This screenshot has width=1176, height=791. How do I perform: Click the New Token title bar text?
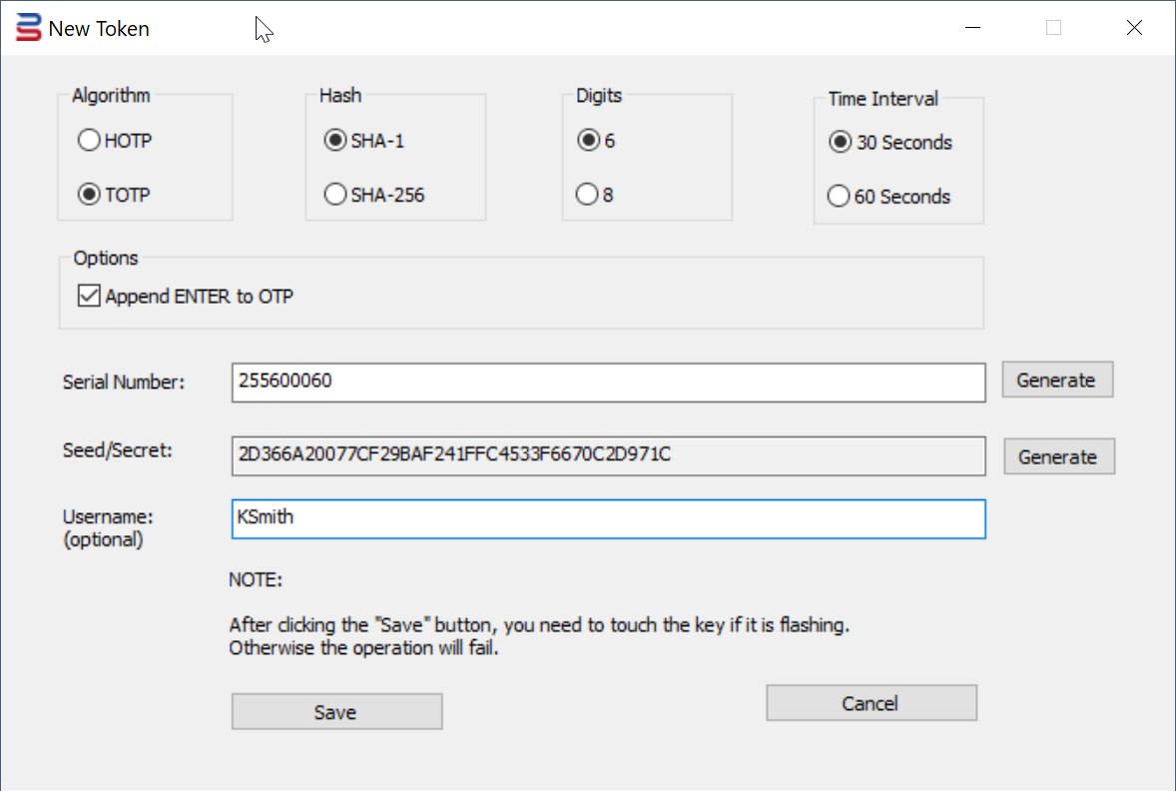99,29
